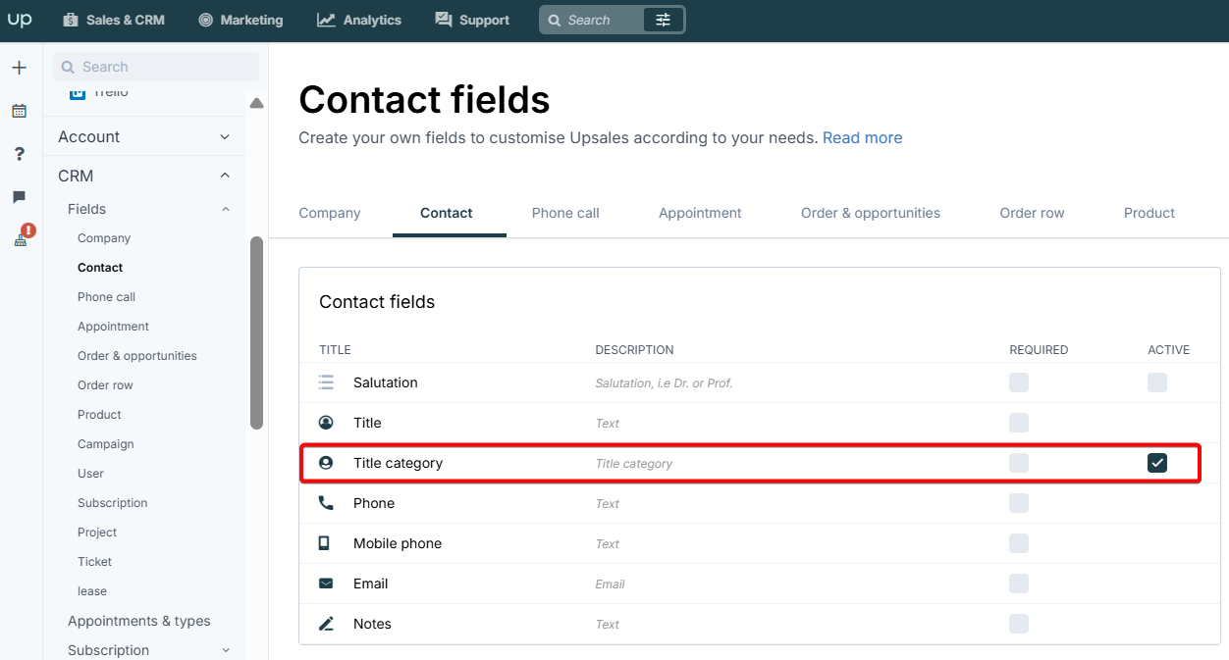Open the chat bubble icon in left rail
1229x660 pixels.
19,197
